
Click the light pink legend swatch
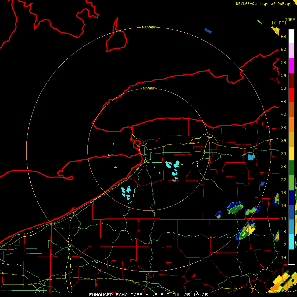click(291, 50)
